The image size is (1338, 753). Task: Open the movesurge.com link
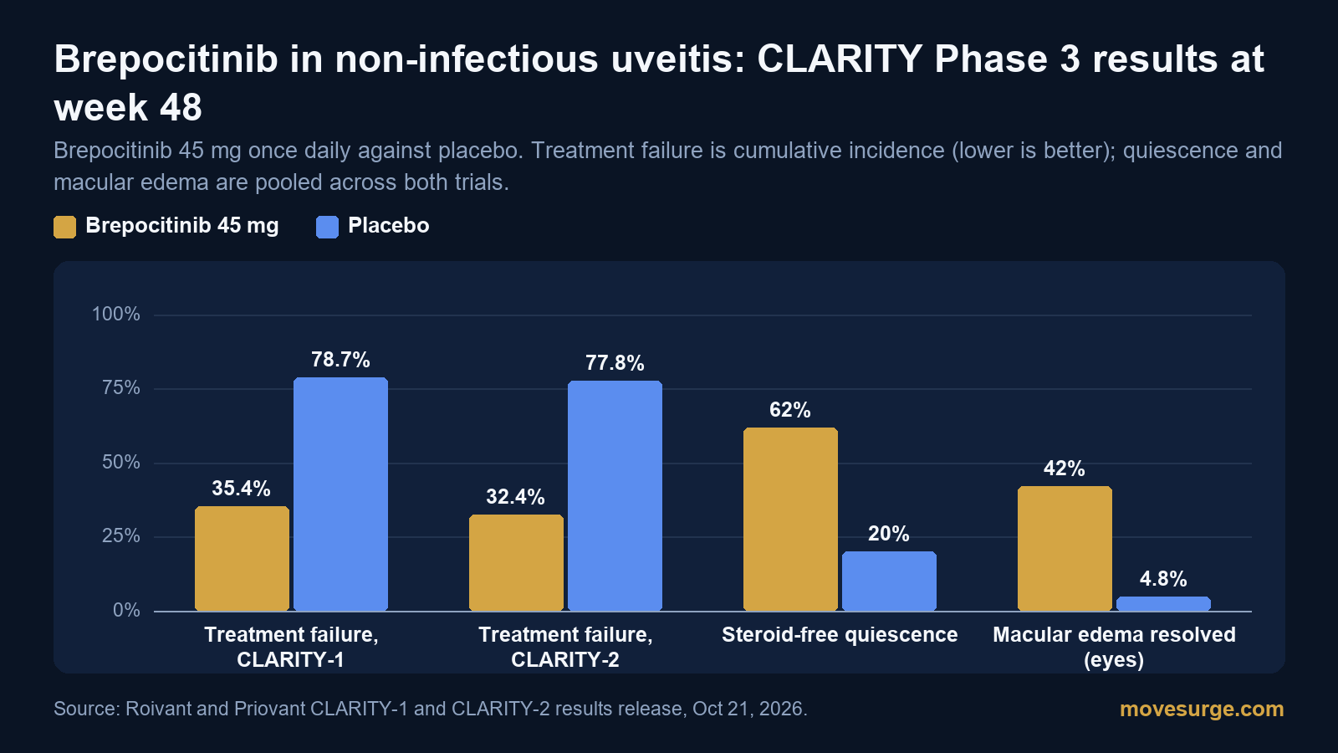point(1202,709)
